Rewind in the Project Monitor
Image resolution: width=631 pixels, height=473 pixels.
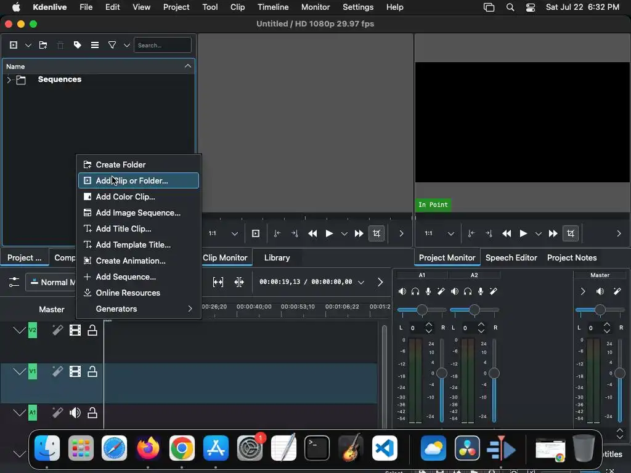click(x=507, y=233)
